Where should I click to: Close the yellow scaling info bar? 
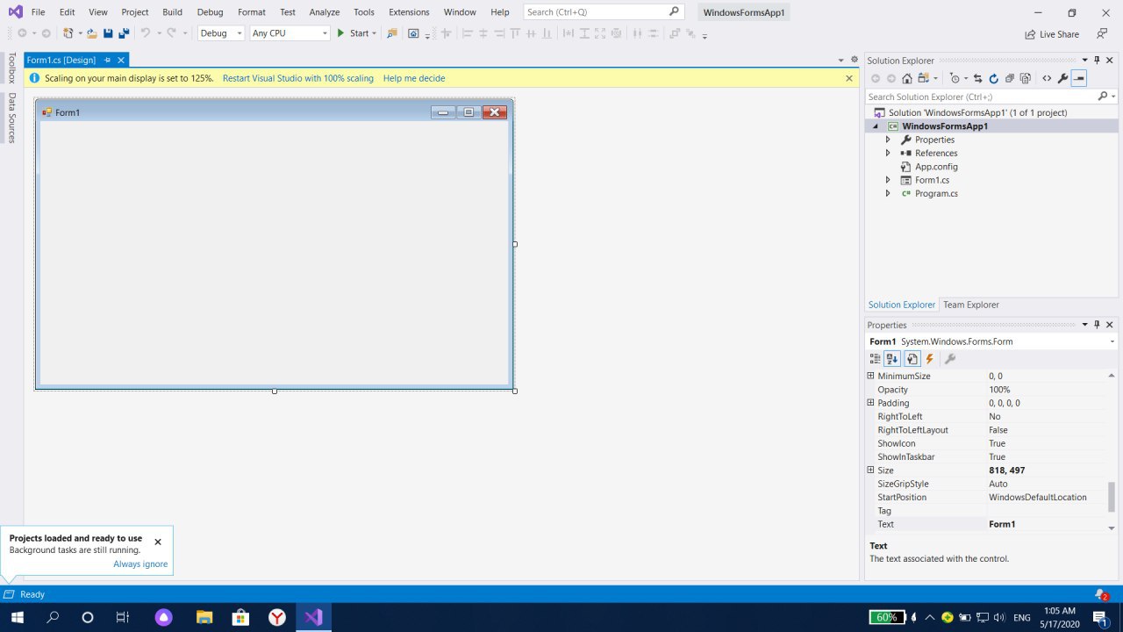coord(849,78)
